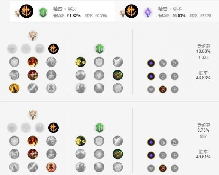Choose the Bone Plating rune in the 8.73% build
Viewport: 219px width, 175px height.
tap(118, 154)
